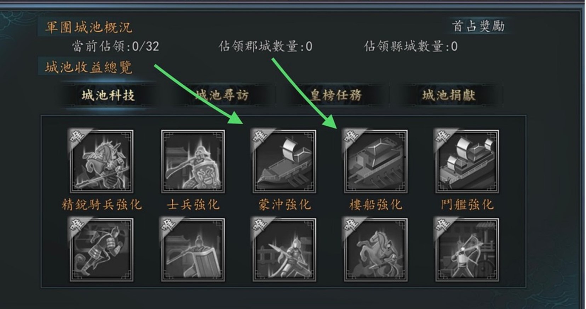This screenshot has height=309, width=586.
Task: Select the 精銳騎兵強化 cavalry icon
Action: [x=101, y=161]
